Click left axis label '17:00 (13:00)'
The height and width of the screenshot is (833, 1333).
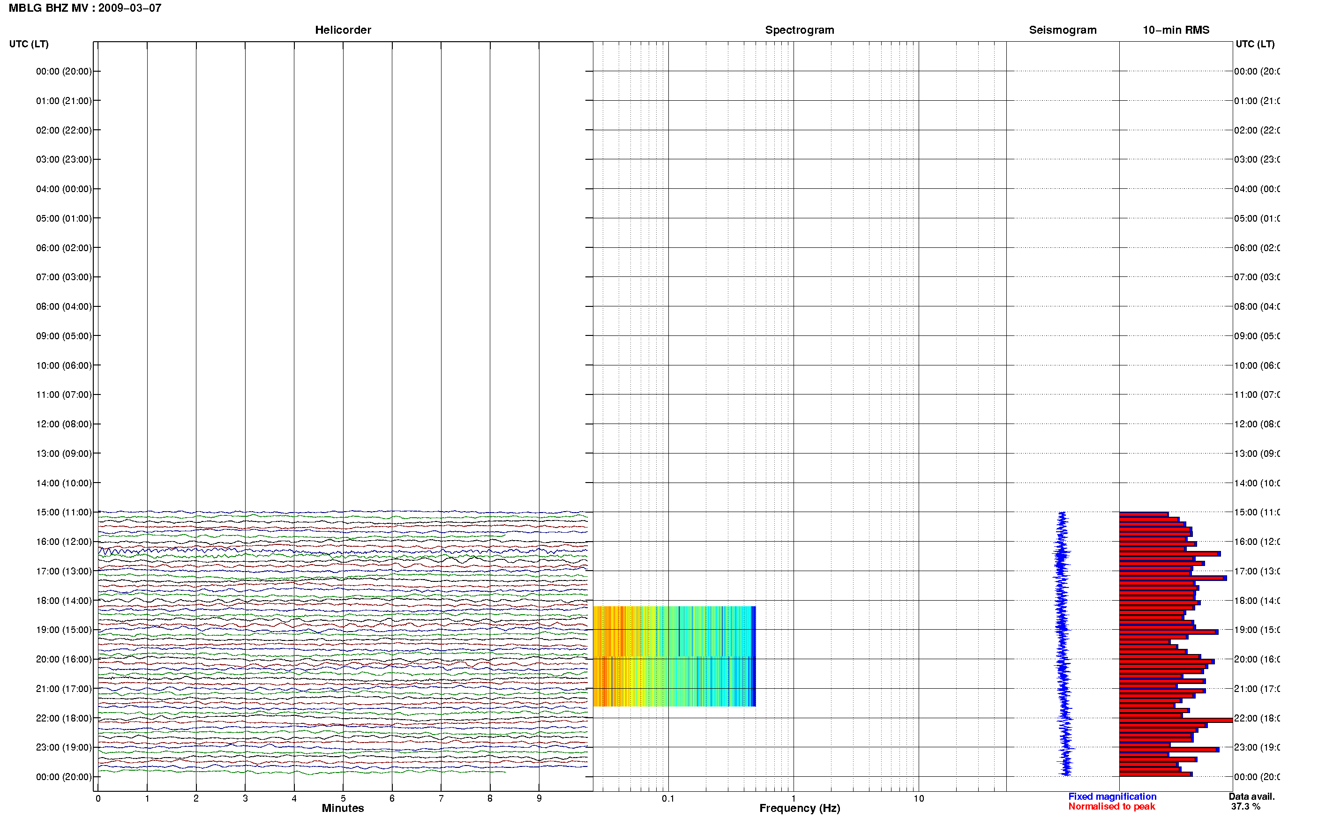click(x=64, y=571)
